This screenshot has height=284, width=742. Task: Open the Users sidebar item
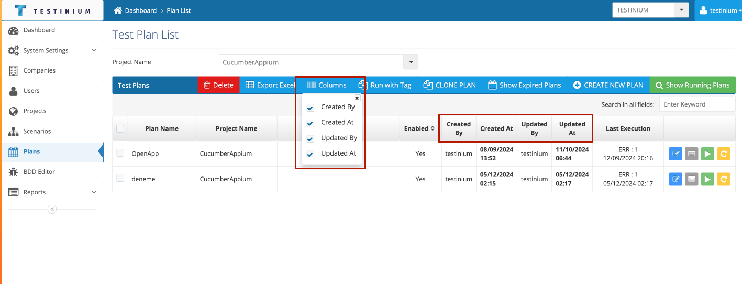(x=52, y=91)
